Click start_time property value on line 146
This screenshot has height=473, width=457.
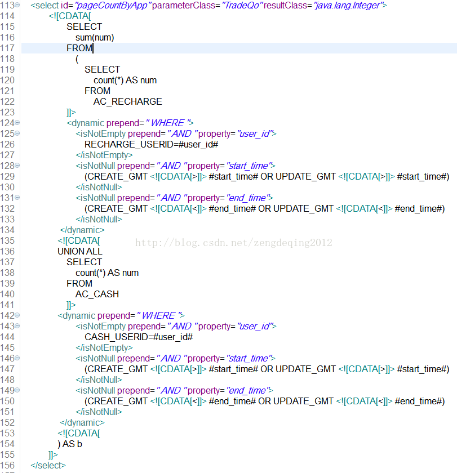point(249,358)
